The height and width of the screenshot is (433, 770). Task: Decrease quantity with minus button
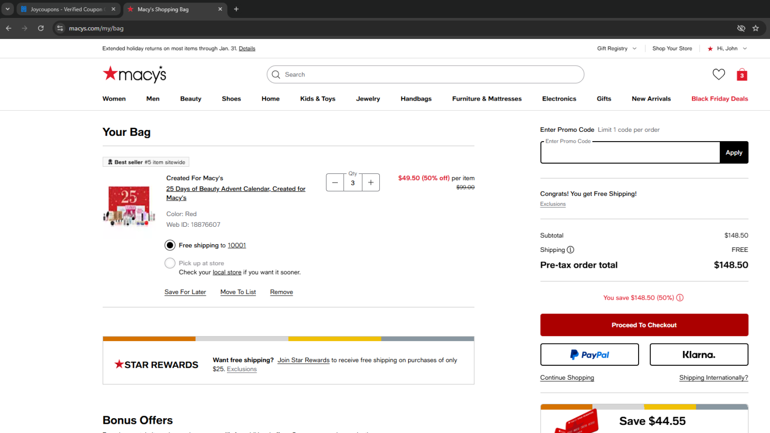coord(335,183)
